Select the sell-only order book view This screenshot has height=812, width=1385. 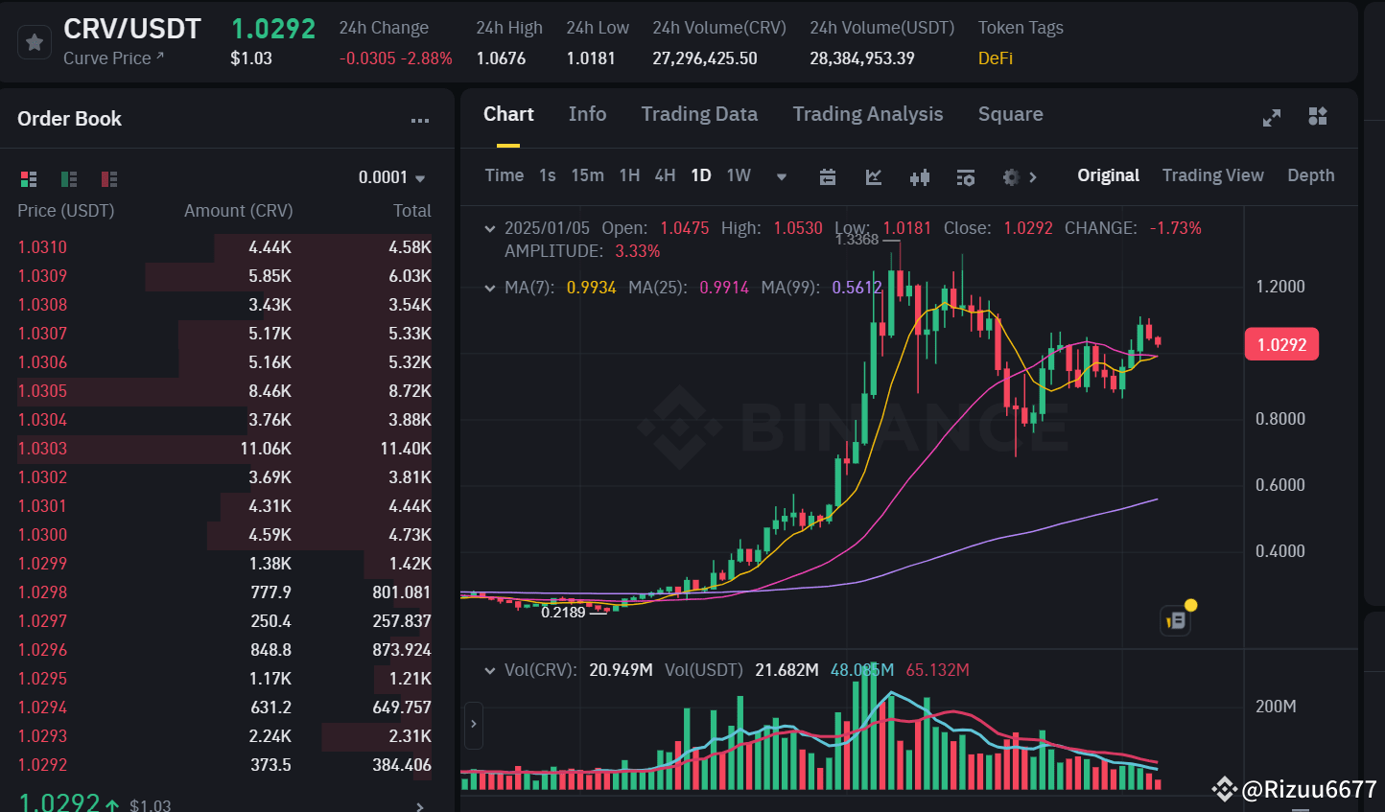[x=108, y=178]
